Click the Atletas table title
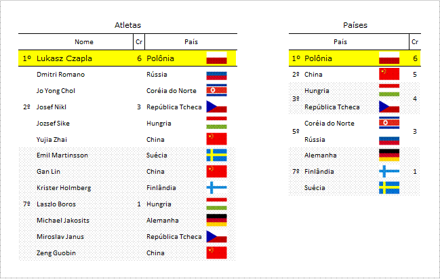The width and height of the screenshot is (440, 279). pyautogui.click(x=127, y=25)
